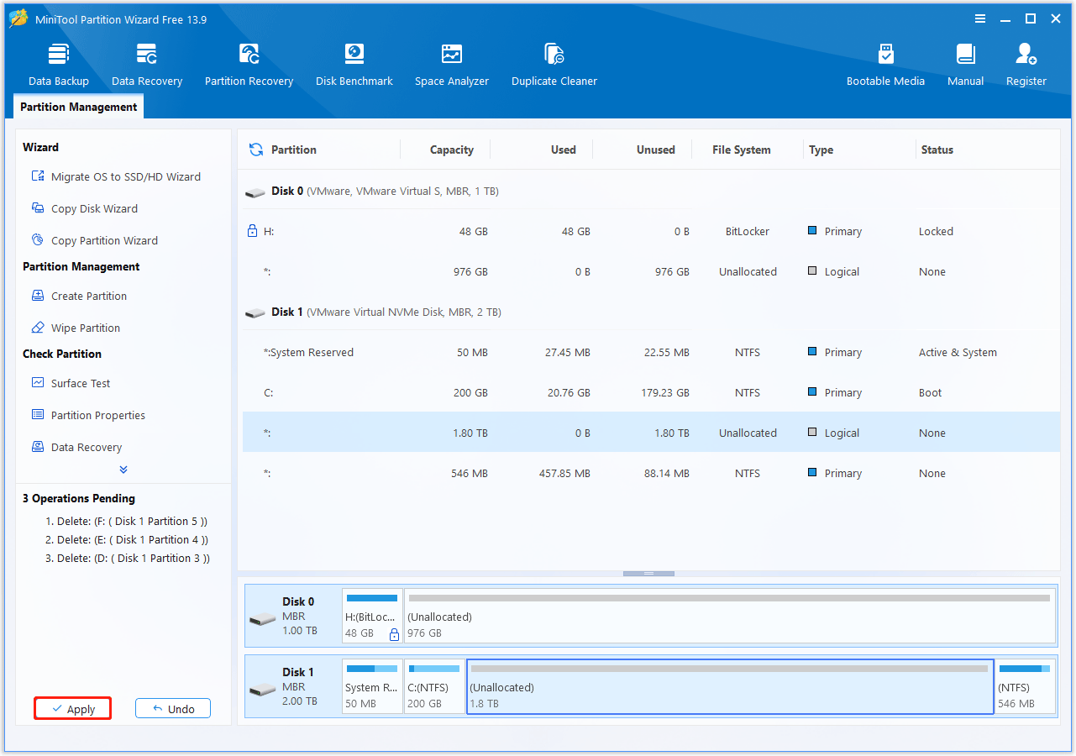
Task: Select the System Reserved partition row
Action: 651,352
